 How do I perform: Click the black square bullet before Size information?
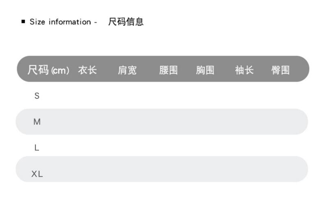pos(23,21)
